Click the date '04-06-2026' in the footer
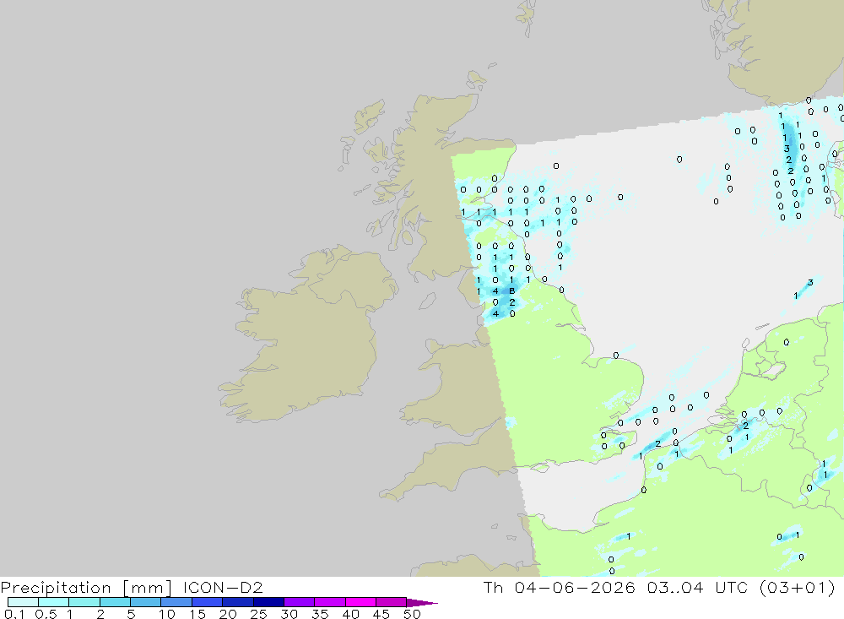 [574, 587]
